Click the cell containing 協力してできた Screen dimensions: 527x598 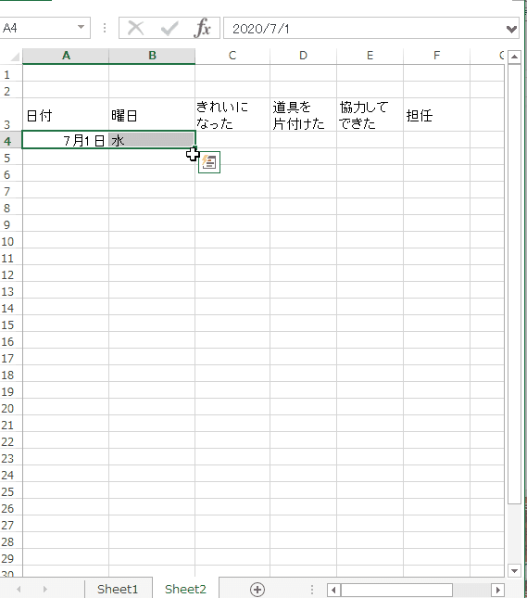(370, 115)
